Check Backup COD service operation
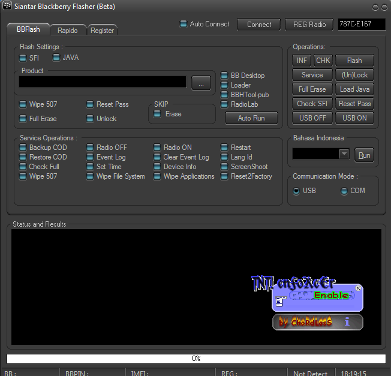The height and width of the screenshot is (376, 391). point(23,148)
